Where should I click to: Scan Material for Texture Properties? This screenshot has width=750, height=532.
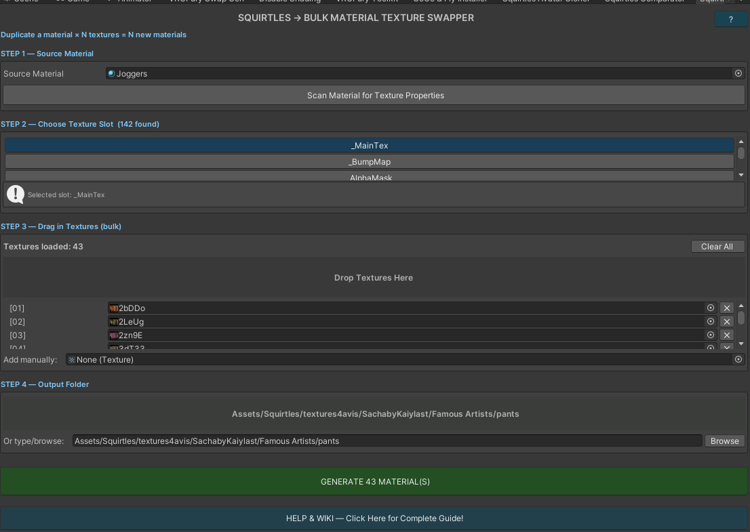(x=374, y=95)
